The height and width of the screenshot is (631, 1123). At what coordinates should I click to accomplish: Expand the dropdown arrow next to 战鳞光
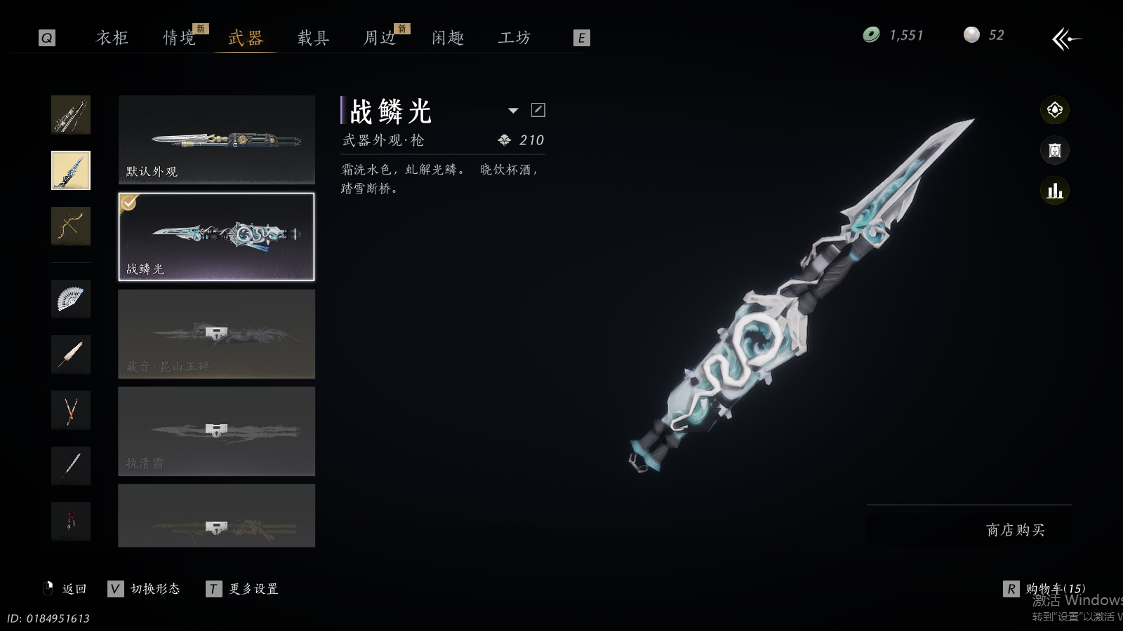pos(513,111)
